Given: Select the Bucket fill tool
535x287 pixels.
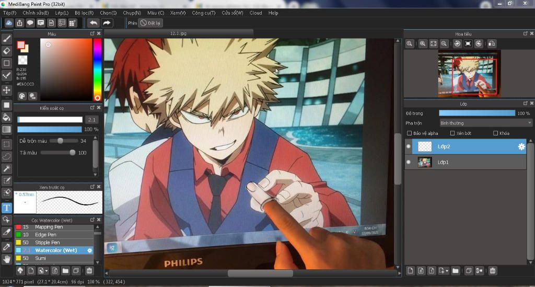Looking at the screenshot, I should [6, 117].
